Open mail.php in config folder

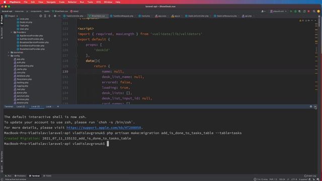point(19,89)
